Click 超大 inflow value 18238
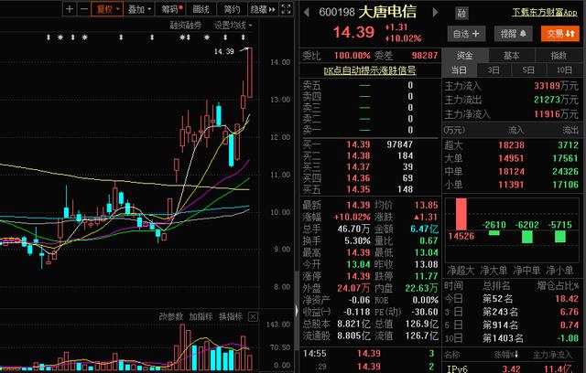The width and height of the screenshot is (586, 373). coord(511,145)
